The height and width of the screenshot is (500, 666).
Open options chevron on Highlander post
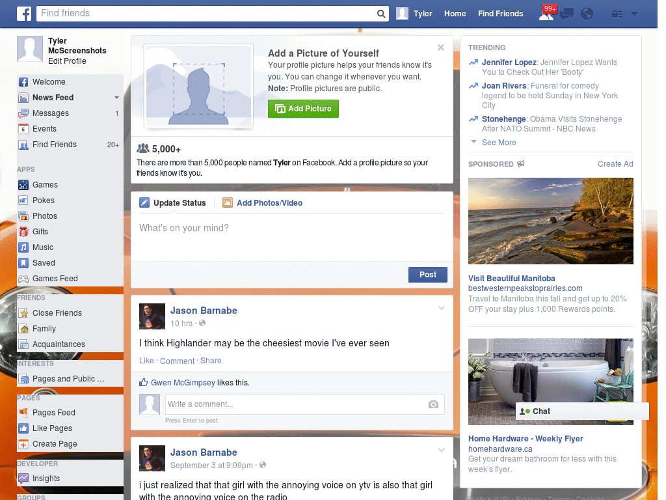[442, 308]
